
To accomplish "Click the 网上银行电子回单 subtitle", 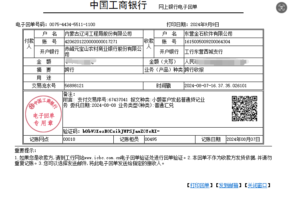I will pyautogui.click(x=178, y=7).
